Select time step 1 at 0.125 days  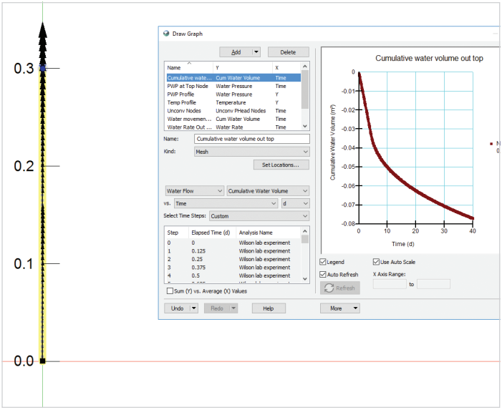point(233,251)
